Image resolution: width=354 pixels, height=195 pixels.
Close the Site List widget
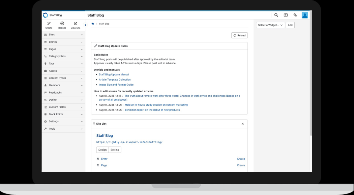[x=242, y=124]
